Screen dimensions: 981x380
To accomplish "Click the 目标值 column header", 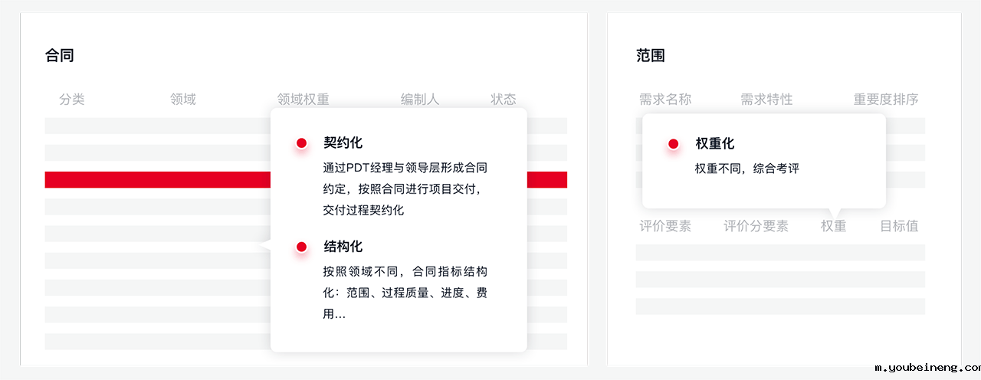I will tap(899, 226).
